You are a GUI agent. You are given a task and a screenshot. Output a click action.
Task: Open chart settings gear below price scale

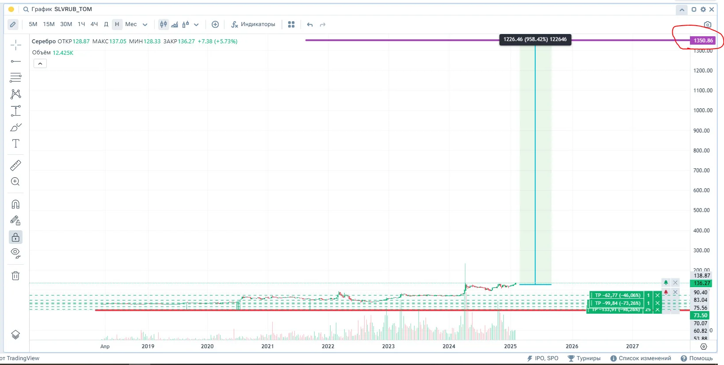click(704, 346)
